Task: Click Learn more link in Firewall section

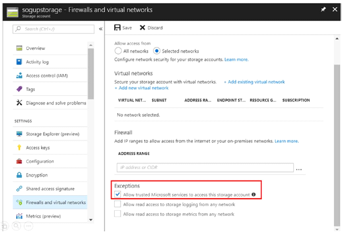Action: click(x=287, y=141)
